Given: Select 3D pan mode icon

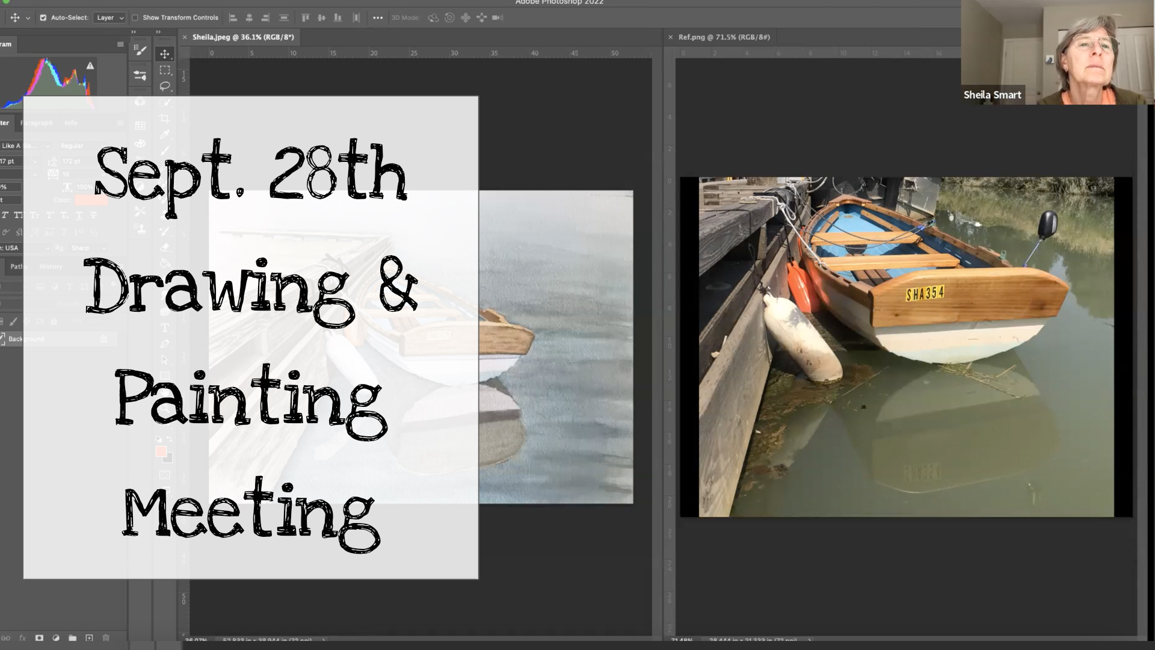Looking at the screenshot, I should click(x=466, y=17).
